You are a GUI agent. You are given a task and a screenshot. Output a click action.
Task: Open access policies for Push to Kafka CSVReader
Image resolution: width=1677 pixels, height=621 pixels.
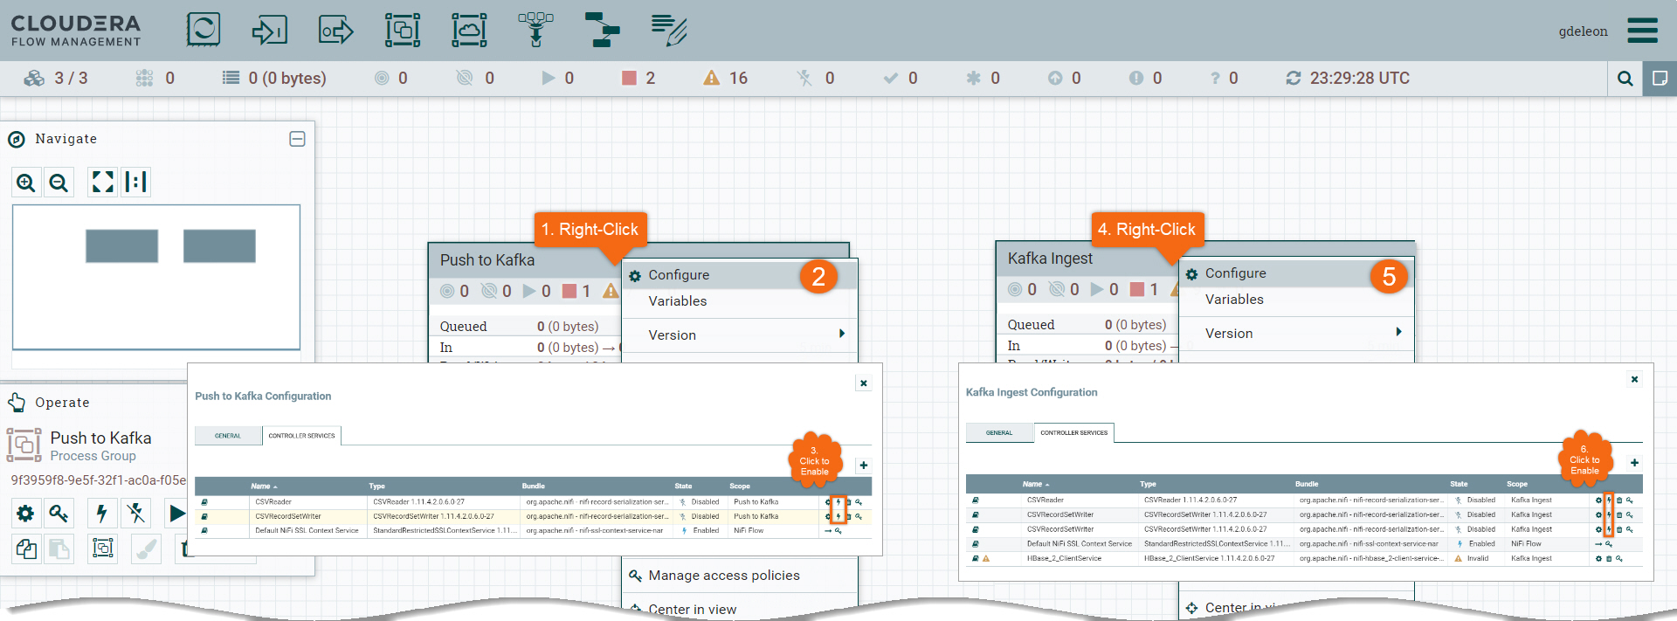(859, 502)
